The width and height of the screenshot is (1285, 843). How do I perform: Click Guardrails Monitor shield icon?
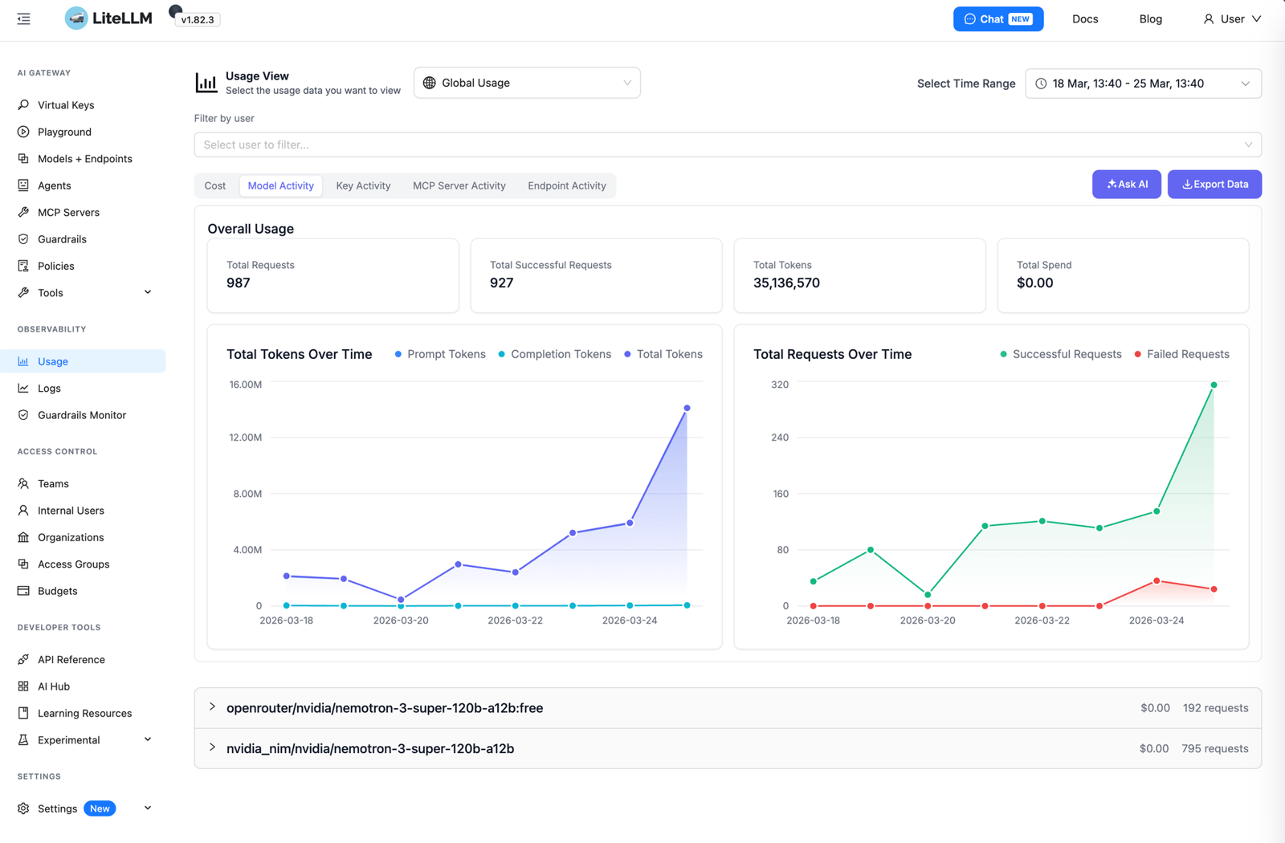[23, 415]
